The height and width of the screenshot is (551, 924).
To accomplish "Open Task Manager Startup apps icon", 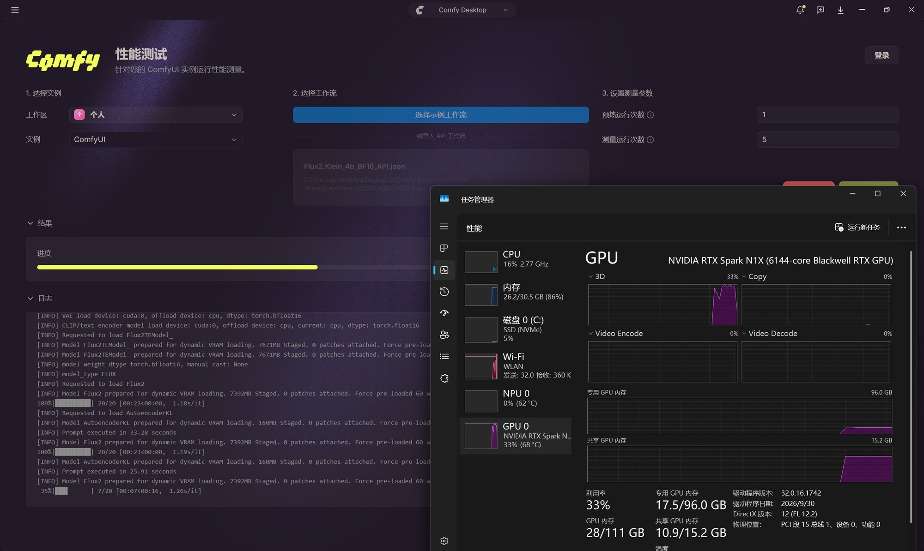I will pyautogui.click(x=444, y=313).
